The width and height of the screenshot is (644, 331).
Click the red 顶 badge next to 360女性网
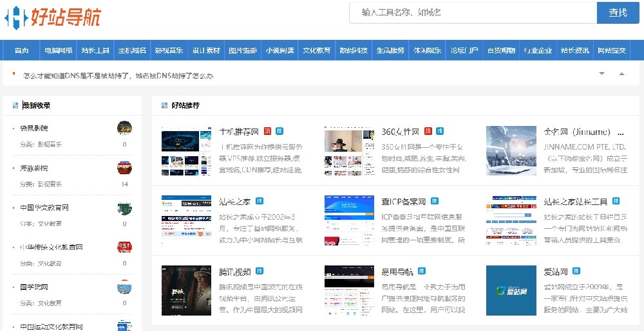tap(429, 131)
